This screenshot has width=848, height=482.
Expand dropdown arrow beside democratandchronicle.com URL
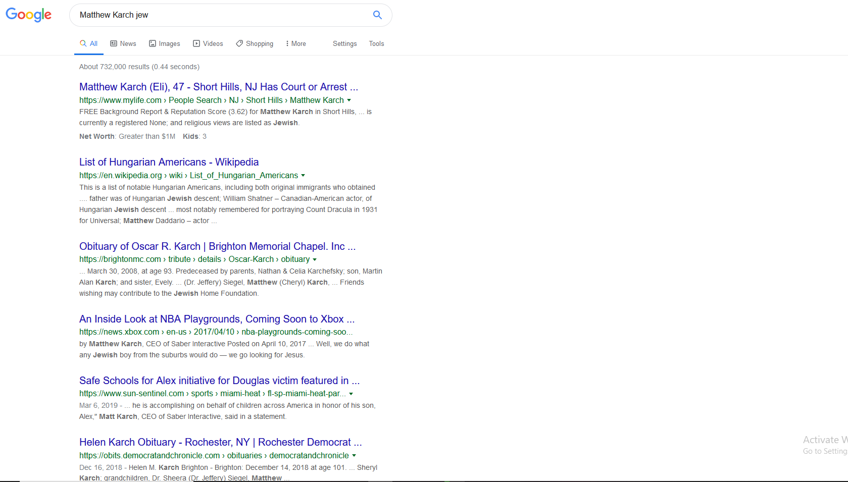(354, 456)
